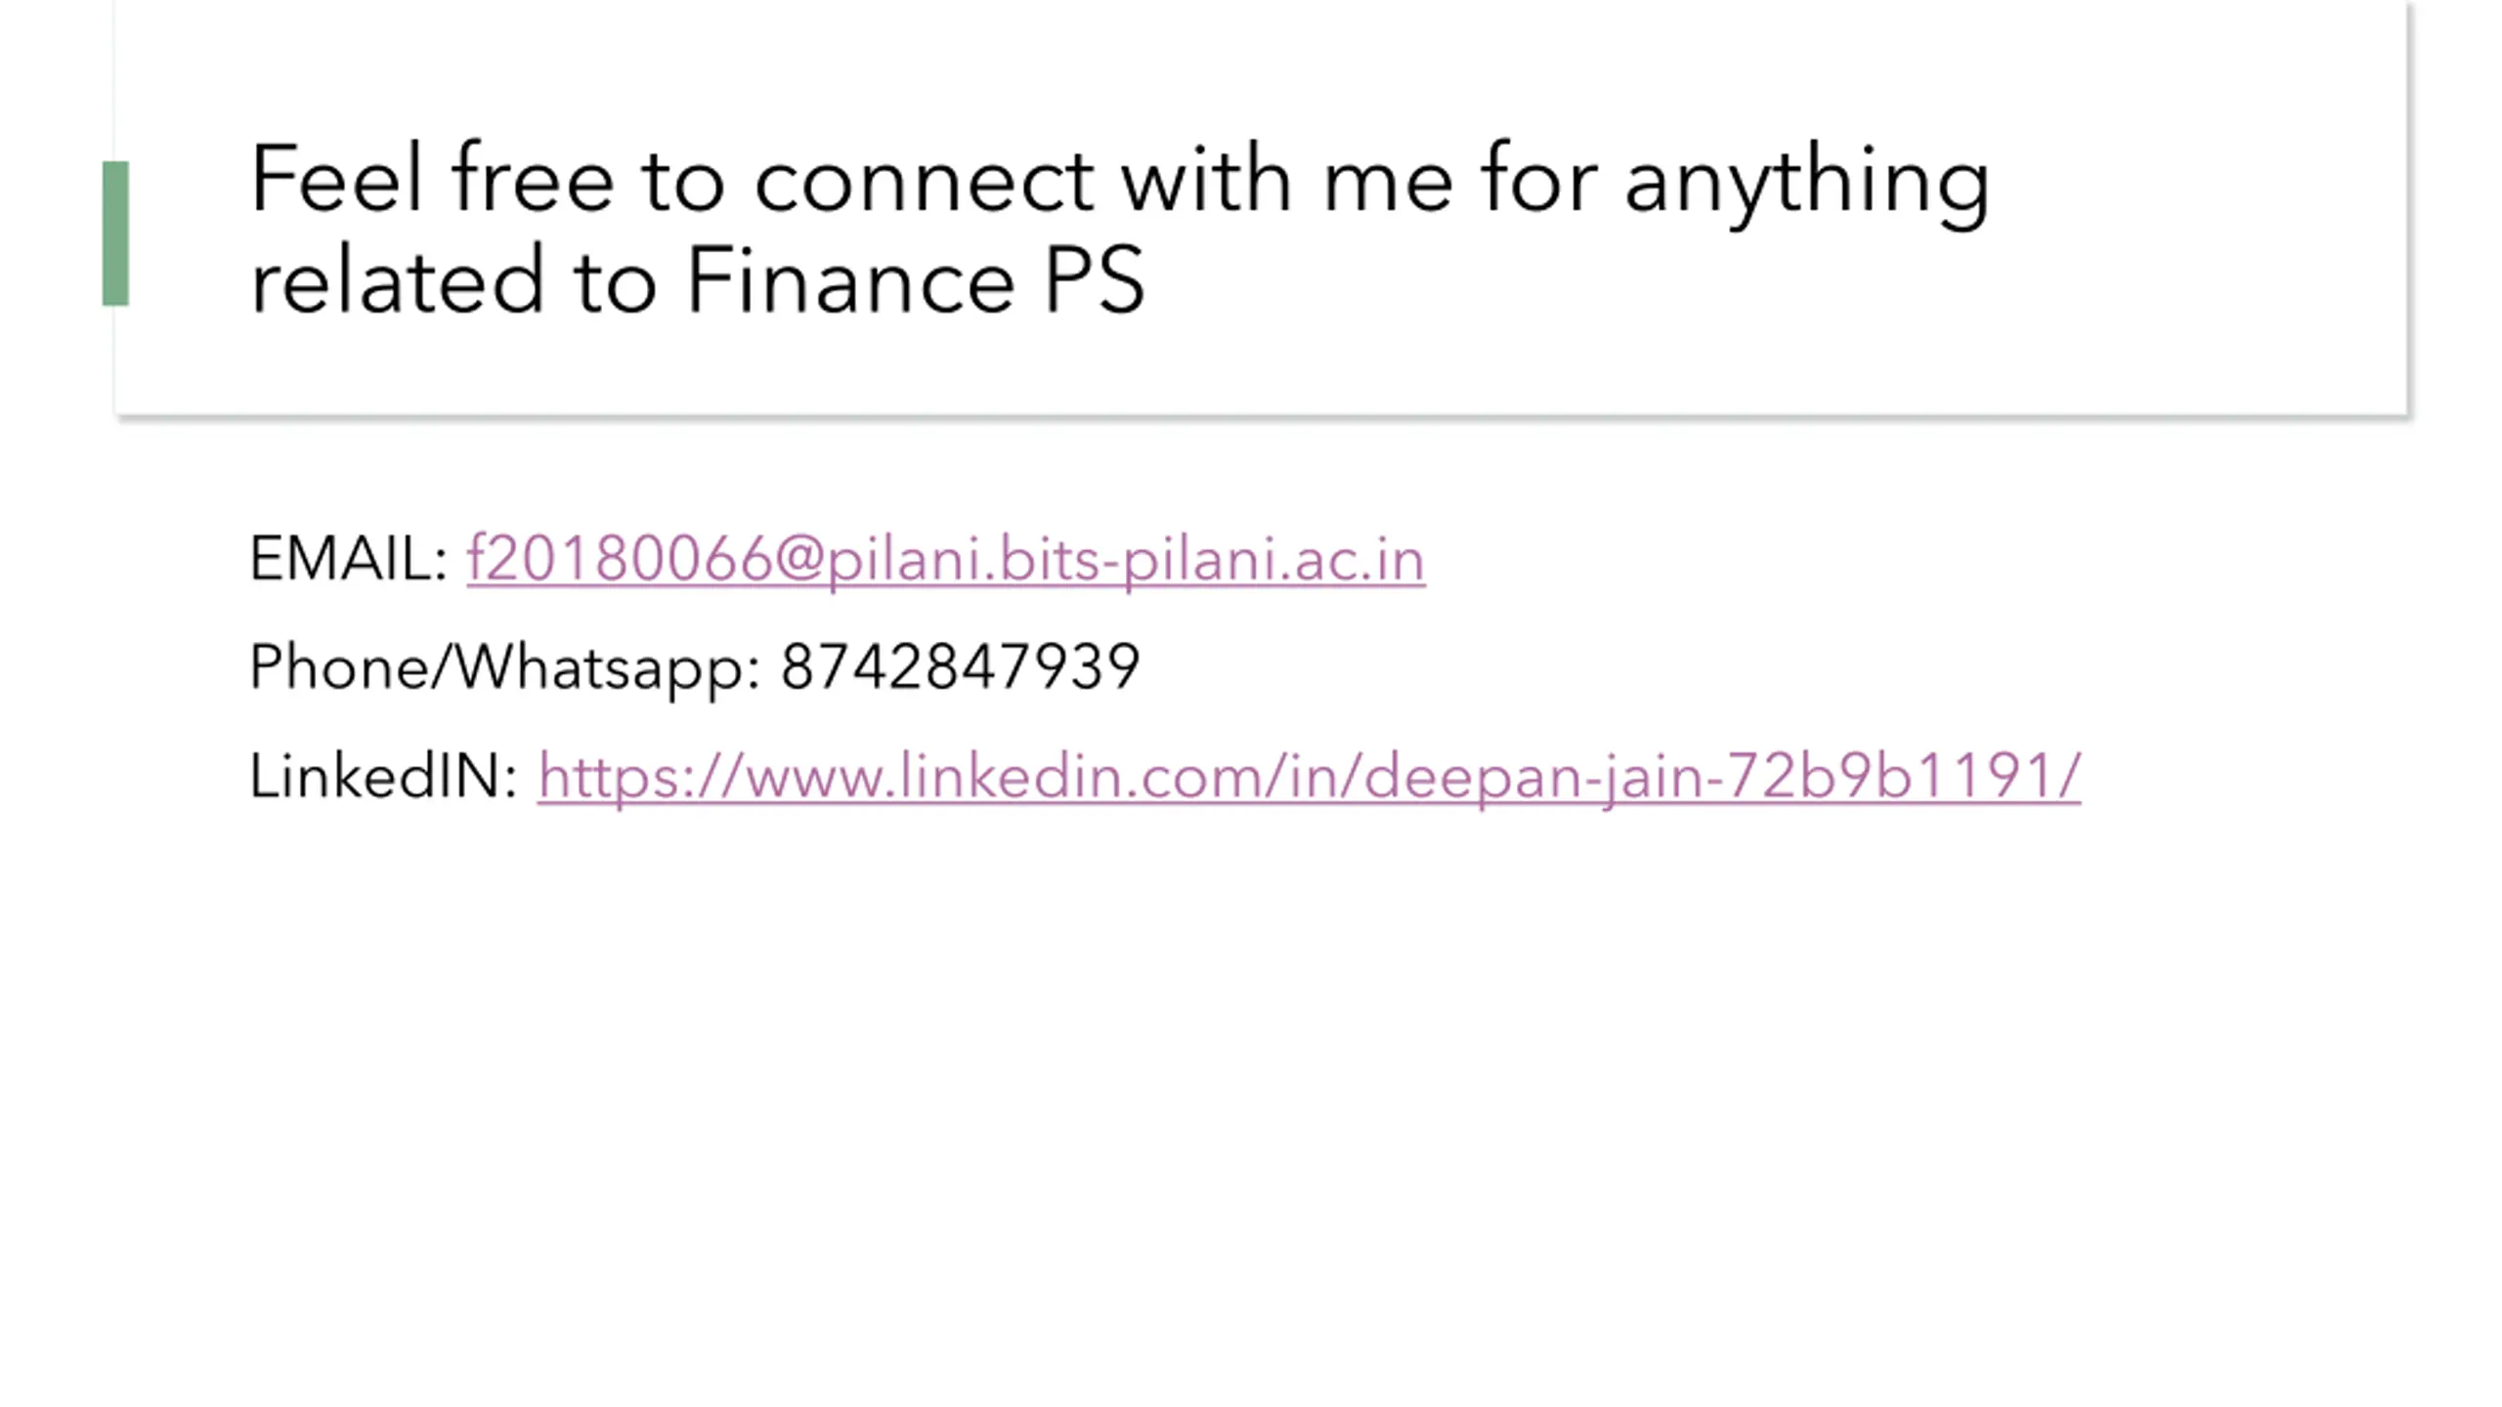Click 'with' in the slide heading
2502x1407 pixels.
[x=1206, y=178]
